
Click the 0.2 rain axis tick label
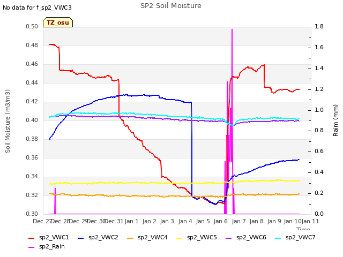tap(319, 193)
